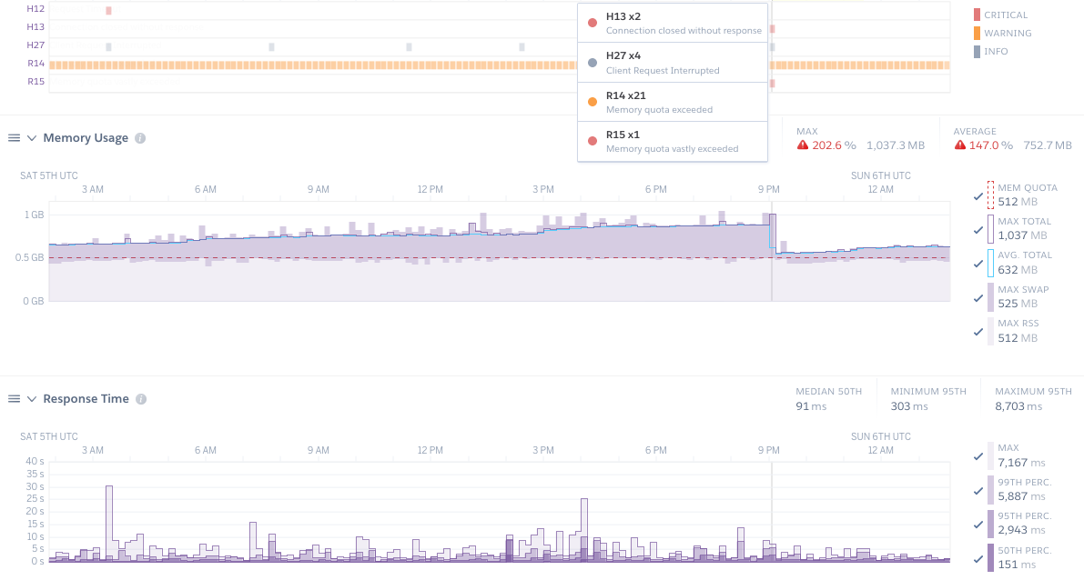1084x580 pixels.
Task: Click the MAX RSS legend swatch
Action: tap(990, 331)
